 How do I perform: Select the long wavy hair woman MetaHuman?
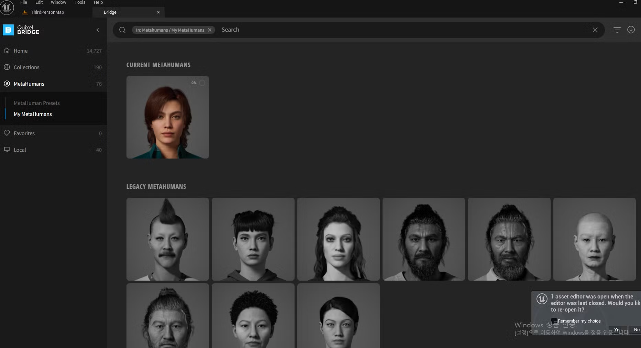pyautogui.click(x=339, y=239)
